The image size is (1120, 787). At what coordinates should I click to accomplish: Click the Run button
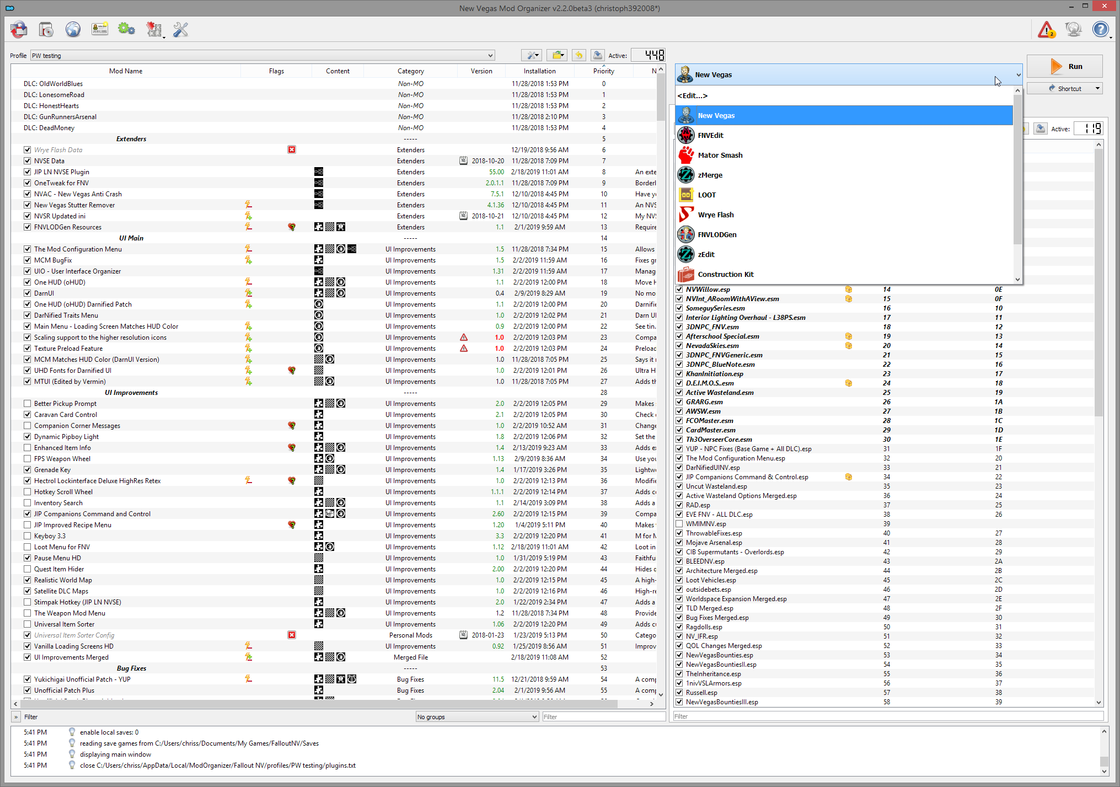[x=1064, y=67]
